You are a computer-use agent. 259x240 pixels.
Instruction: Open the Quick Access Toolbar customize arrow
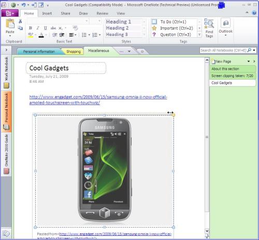[48, 5]
